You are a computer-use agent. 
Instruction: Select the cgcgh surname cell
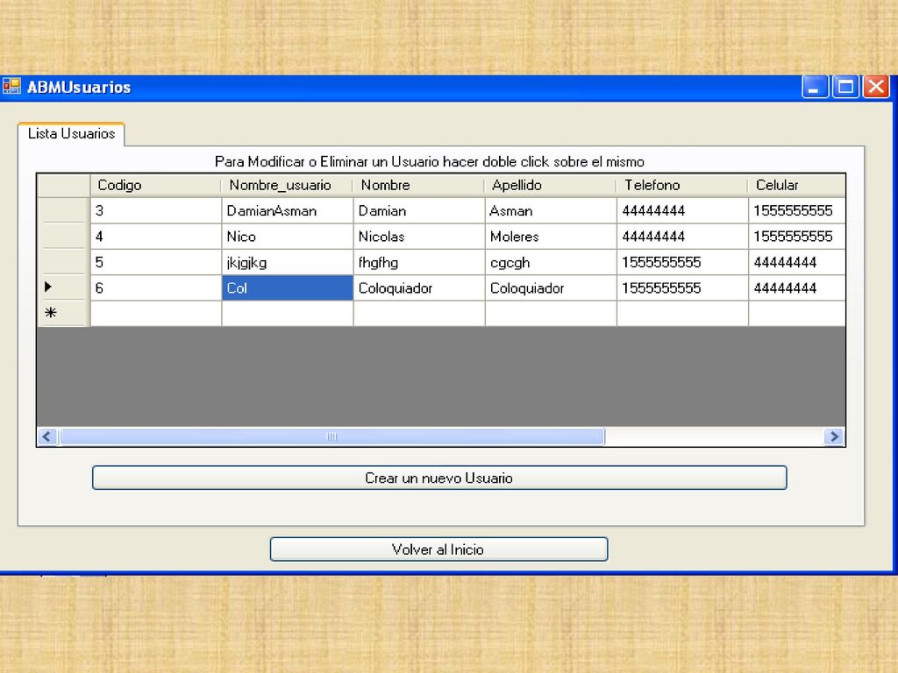tap(551, 262)
